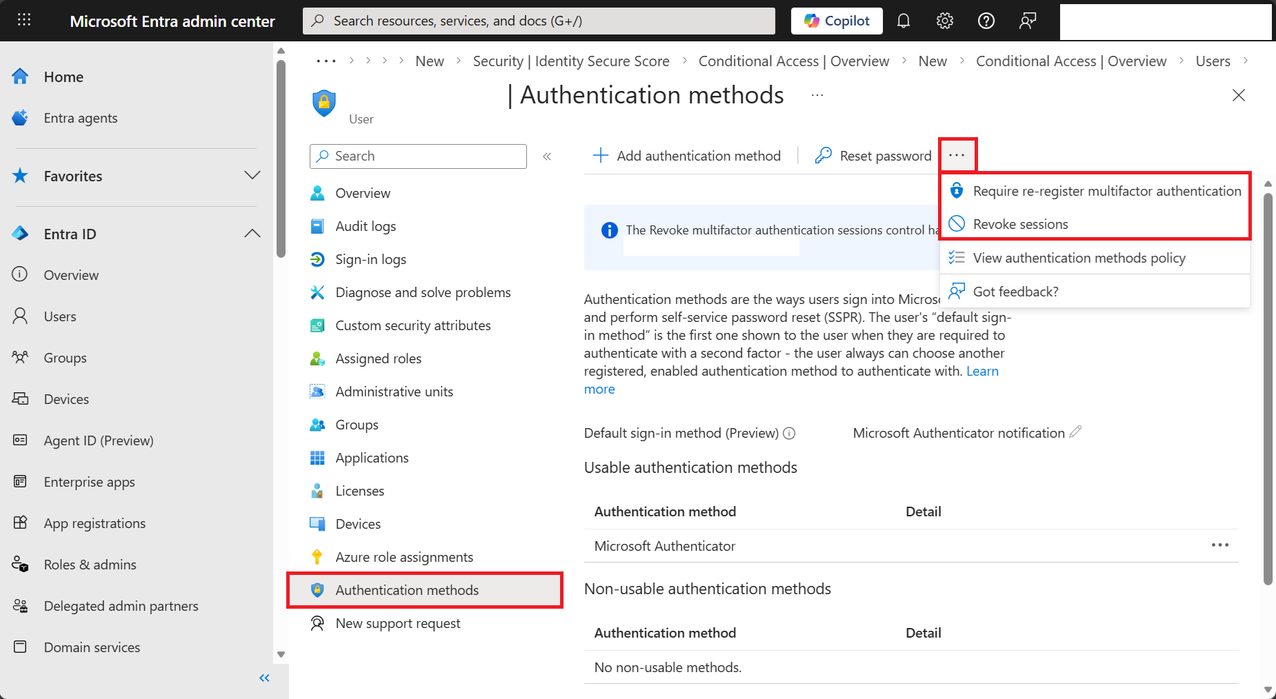Open the user Overview blade
Image resolution: width=1276 pixels, height=699 pixels.
363,193
